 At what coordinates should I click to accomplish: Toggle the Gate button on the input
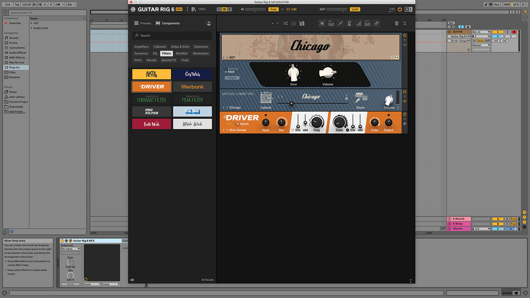pyautogui.click(x=274, y=8)
